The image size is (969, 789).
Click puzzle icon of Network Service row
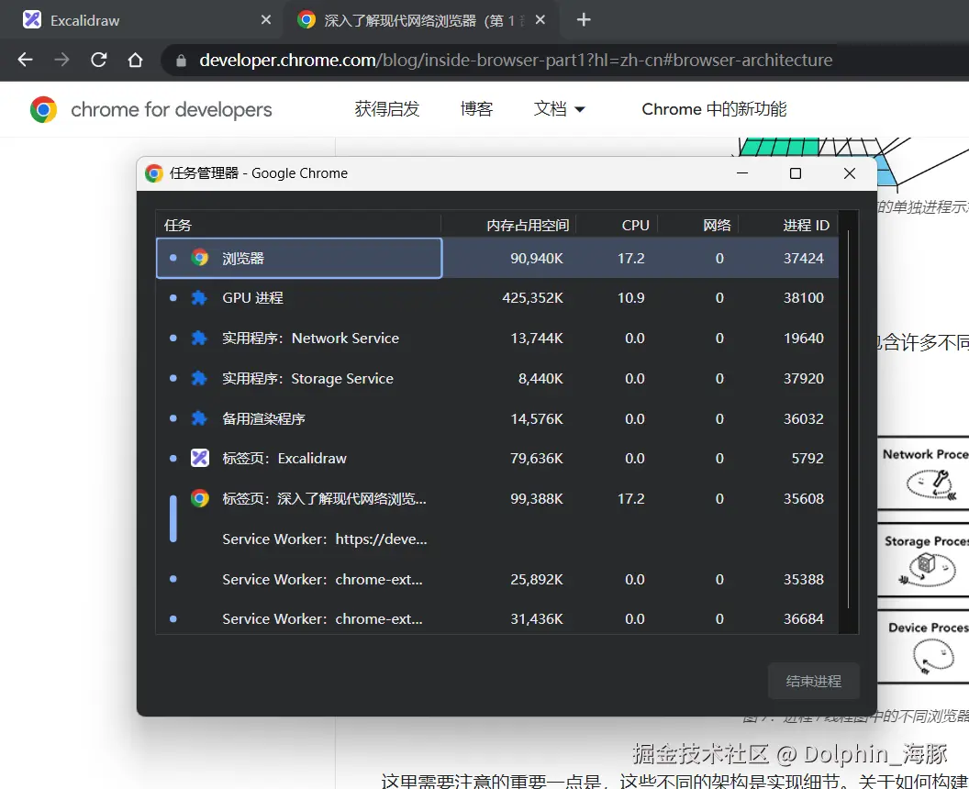(199, 338)
